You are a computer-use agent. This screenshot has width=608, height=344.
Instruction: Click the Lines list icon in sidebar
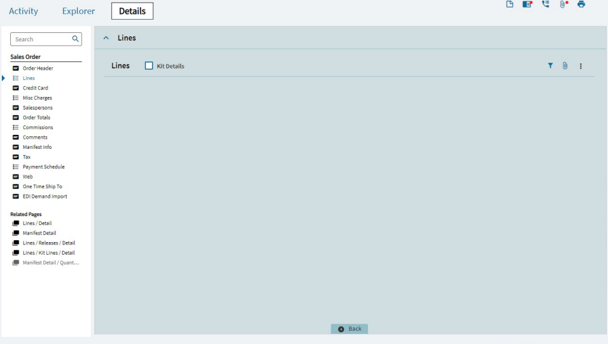[15, 78]
